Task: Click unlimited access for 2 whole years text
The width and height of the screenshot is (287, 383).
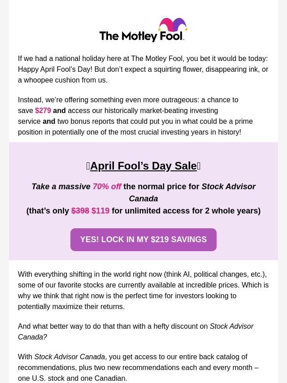Action: pyautogui.click(x=185, y=211)
